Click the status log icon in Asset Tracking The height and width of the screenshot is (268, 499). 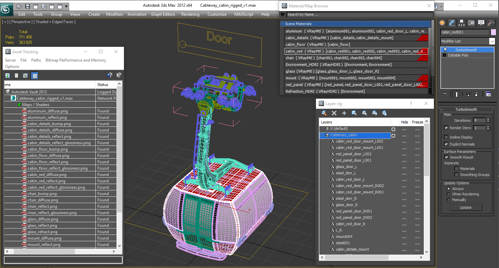(x=16, y=76)
